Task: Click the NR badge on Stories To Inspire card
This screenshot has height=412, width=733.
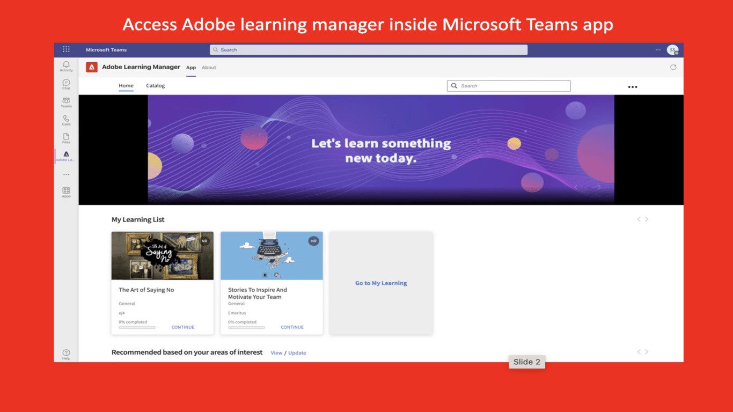Action: [313, 241]
